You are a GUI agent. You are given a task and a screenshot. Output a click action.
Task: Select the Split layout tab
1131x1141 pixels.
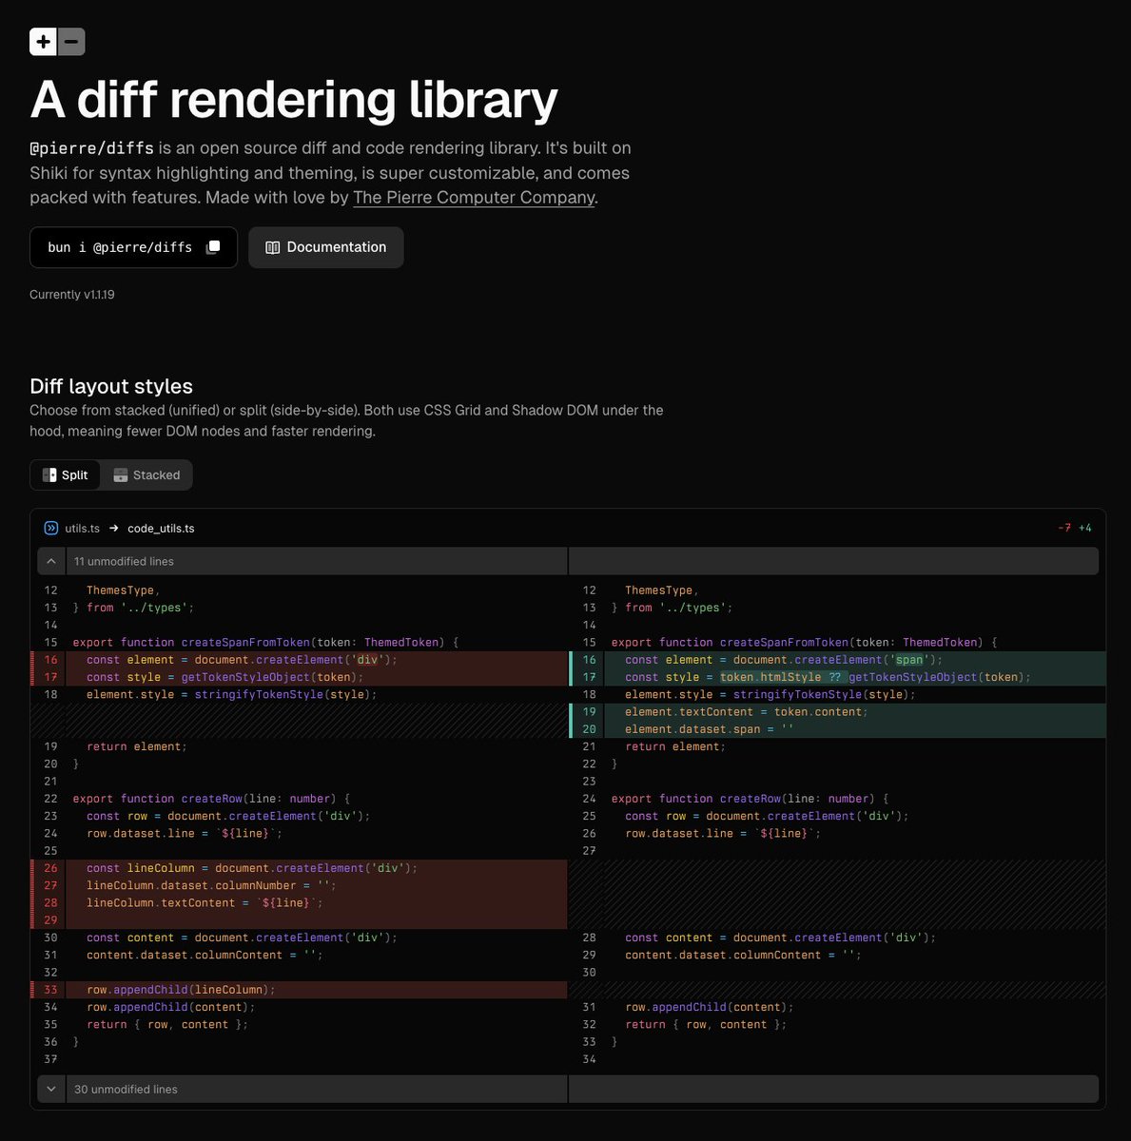tap(67, 474)
